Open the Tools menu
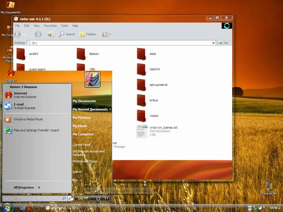The image size is (283, 212). tap(64, 26)
